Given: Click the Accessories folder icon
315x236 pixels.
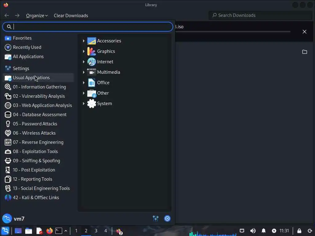Looking at the screenshot, I should (x=91, y=41).
